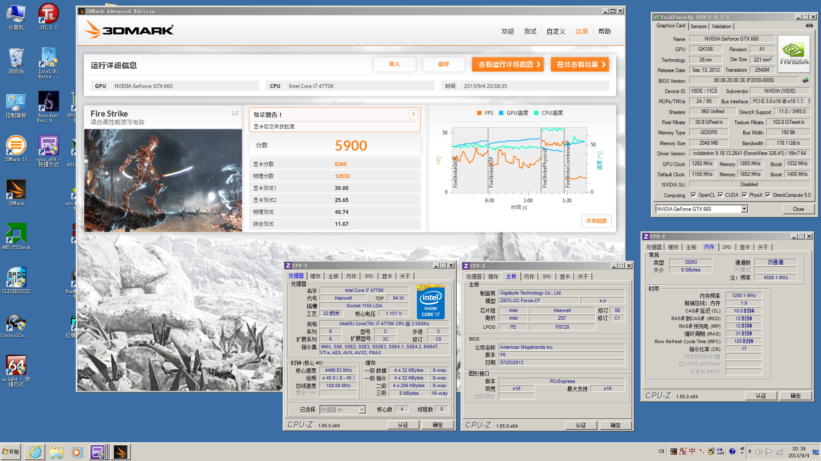Click the orange 查看运行详细信息 button

508,64
